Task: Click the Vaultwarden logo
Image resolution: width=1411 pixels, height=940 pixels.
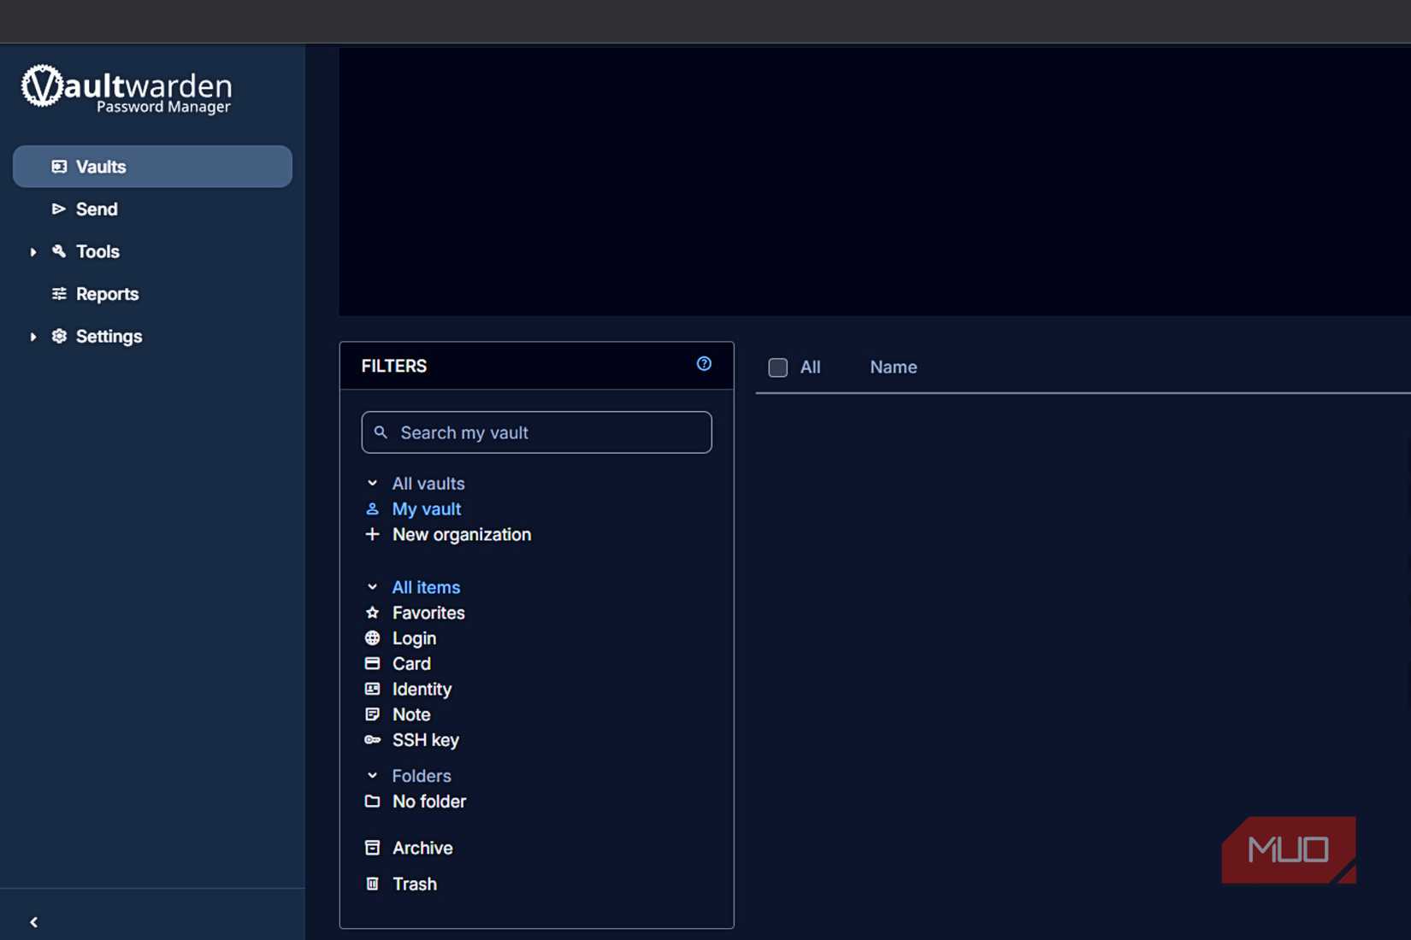Action: click(127, 89)
